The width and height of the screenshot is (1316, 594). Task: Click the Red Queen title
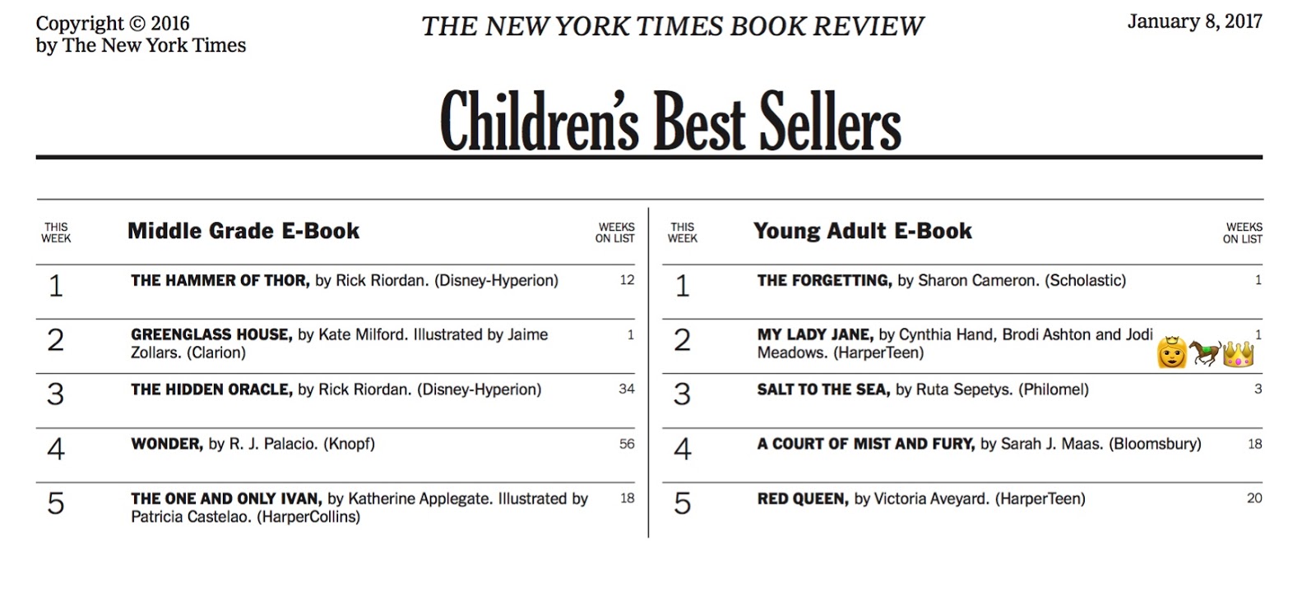pyautogui.click(x=803, y=499)
